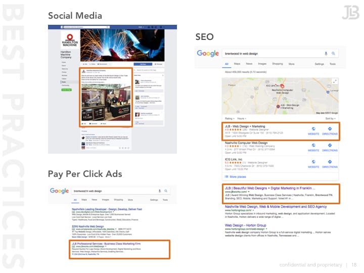Viewport: 364px width, 273px height.
Task: Click the Facebook top bar search field
Action: (86, 27)
